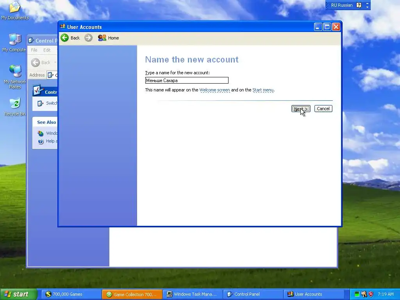
Task: Click the Home label in User Accounts toolbar
Action: tap(114, 38)
